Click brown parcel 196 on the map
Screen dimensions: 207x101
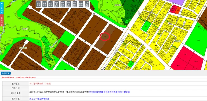coord(63,46)
